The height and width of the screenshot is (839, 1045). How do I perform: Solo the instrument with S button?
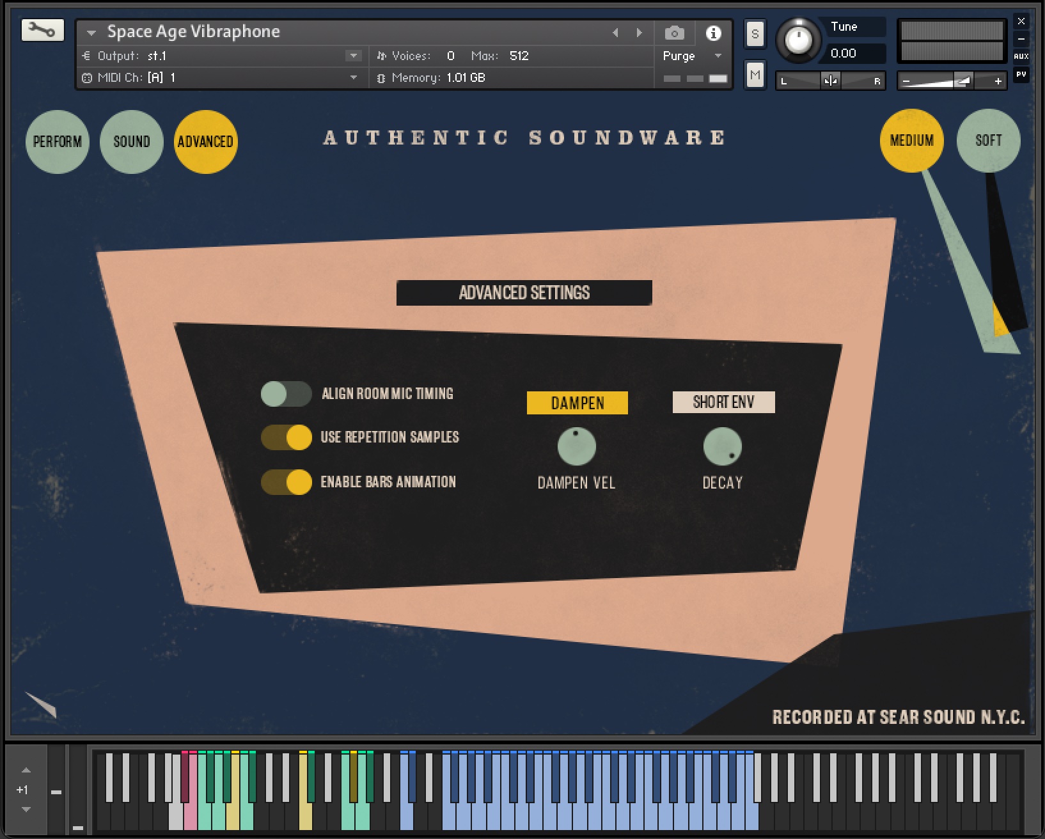[x=755, y=34]
